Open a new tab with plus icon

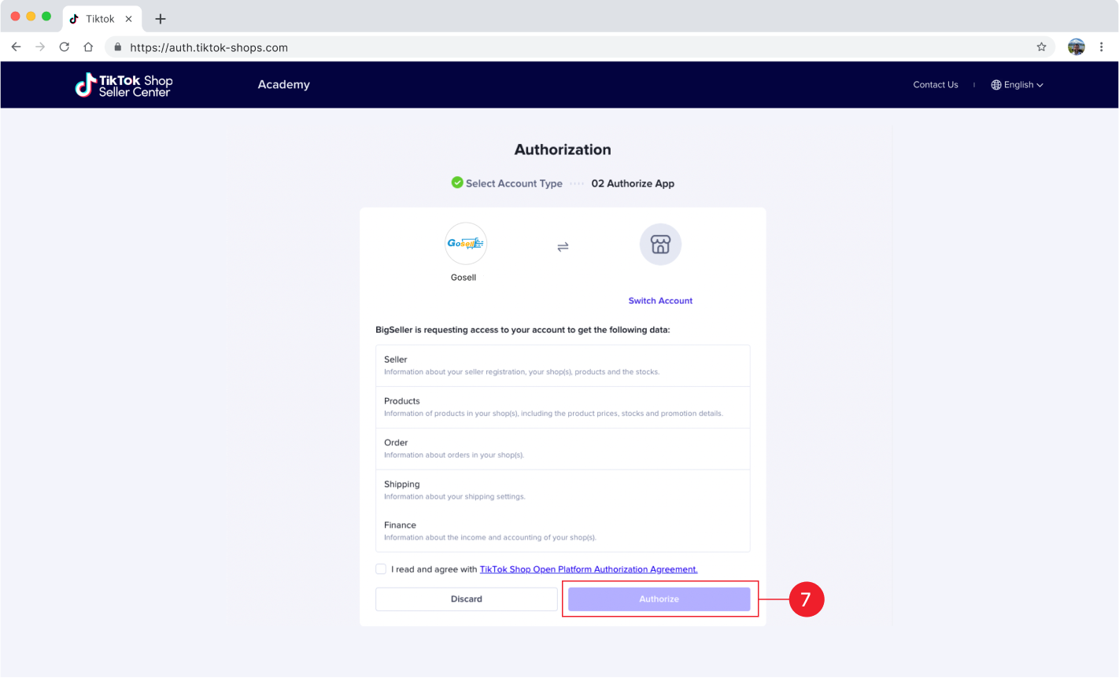pyautogui.click(x=161, y=19)
